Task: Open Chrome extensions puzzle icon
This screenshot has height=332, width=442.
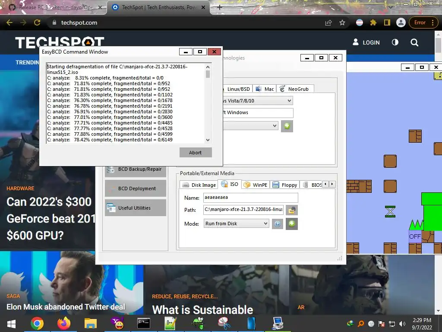Action: (x=373, y=22)
